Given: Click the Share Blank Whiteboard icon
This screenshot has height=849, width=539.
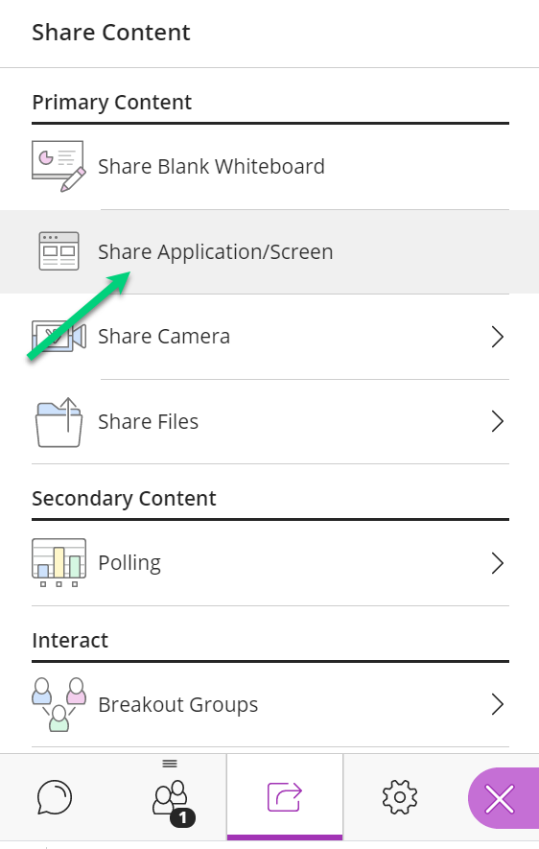Looking at the screenshot, I should [x=59, y=166].
